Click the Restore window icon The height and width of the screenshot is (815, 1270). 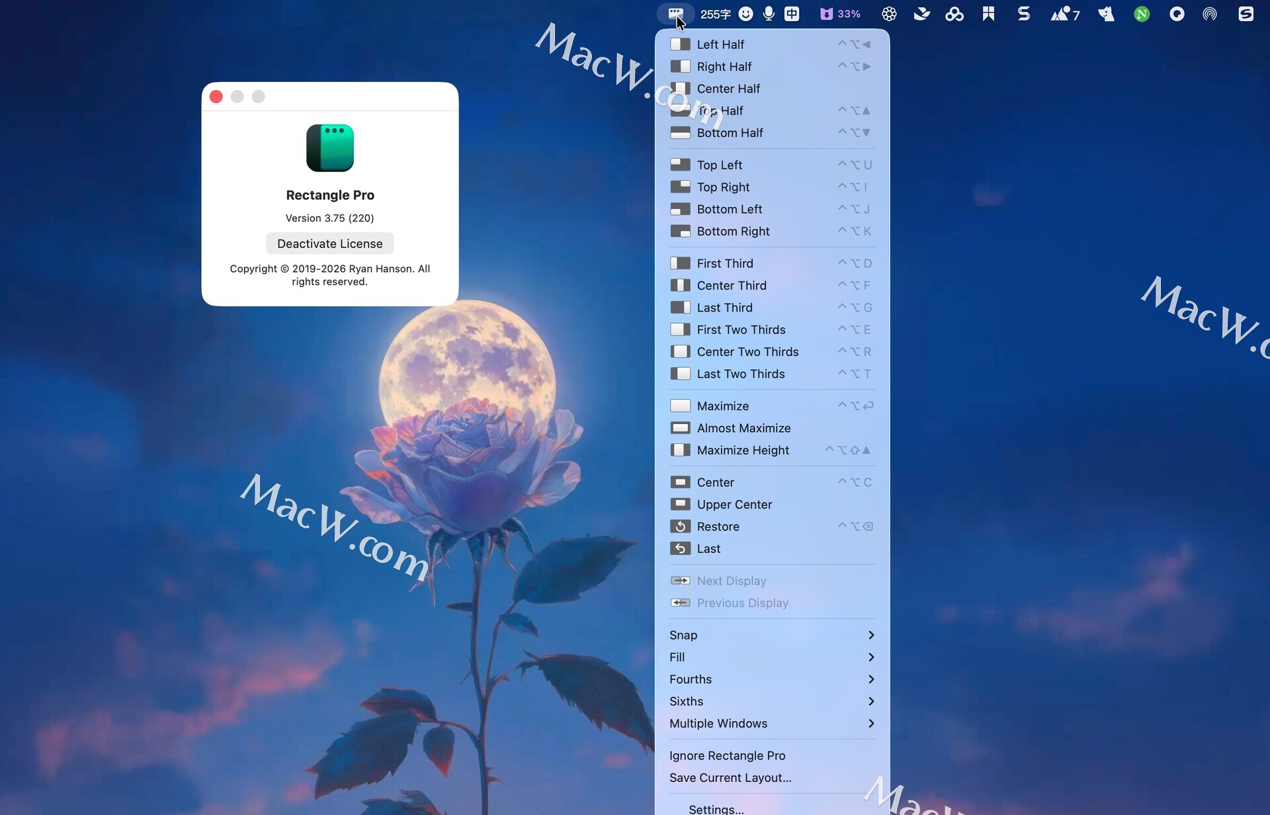[680, 527]
